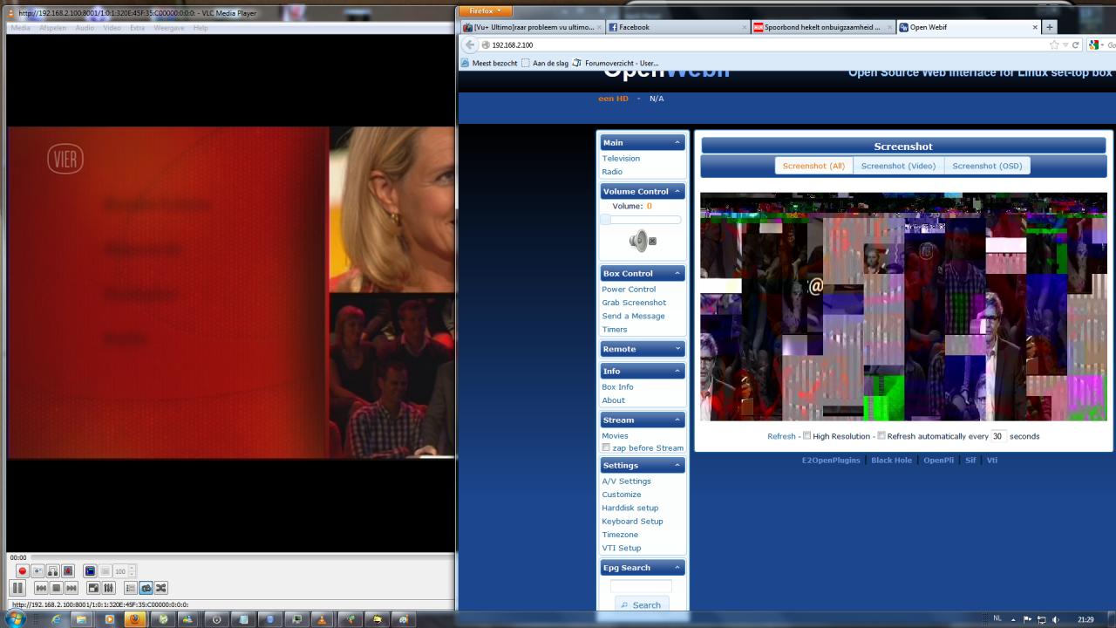Viewport: 1116px width, 628px height.
Task: Open Send a Message
Action: 633,316
